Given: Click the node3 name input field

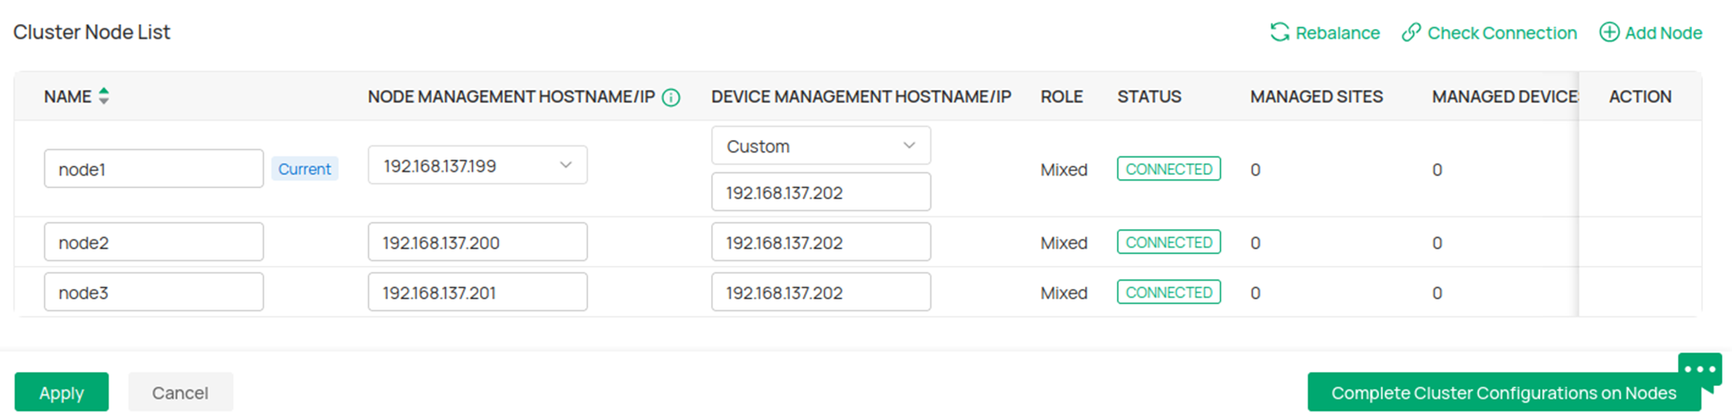Looking at the screenshot, I should point(153,292).
